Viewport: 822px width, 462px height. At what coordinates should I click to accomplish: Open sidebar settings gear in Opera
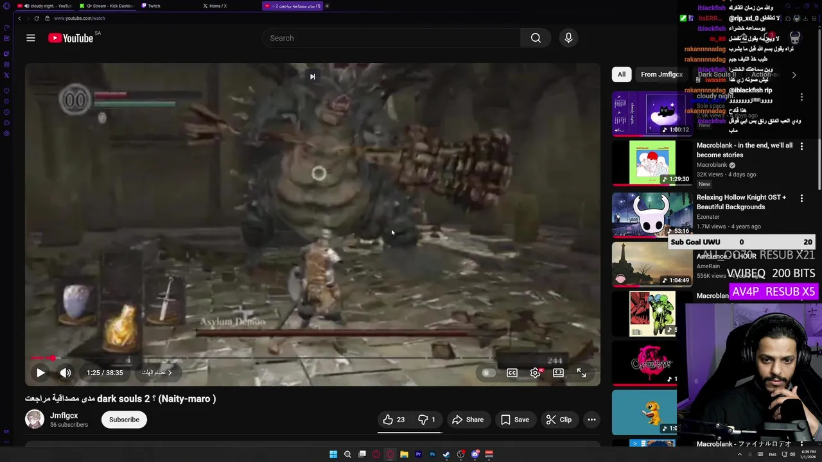(6, 133)
